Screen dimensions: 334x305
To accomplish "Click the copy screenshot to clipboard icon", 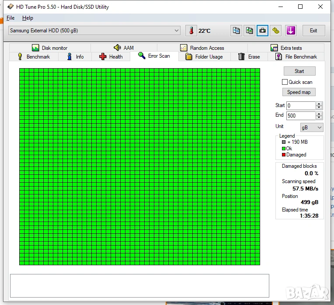I will tap(250, 31).
